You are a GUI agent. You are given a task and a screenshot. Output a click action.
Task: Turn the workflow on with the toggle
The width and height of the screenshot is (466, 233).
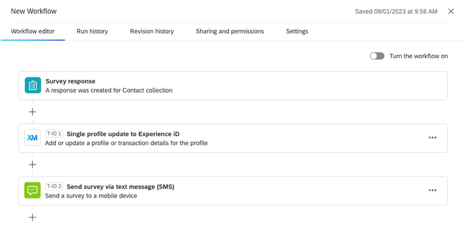(377, 56)
